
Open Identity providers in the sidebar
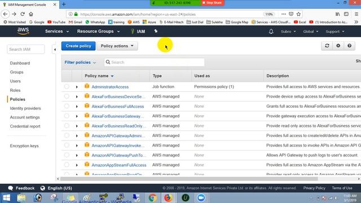point(25,108)
